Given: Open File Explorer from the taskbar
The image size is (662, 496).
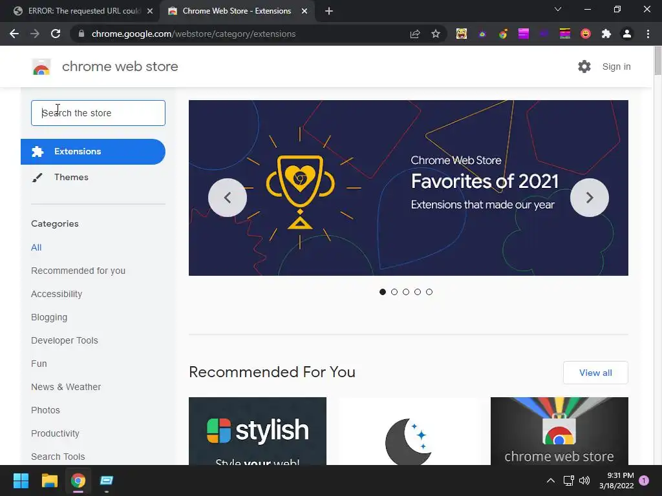Looking at the screenshot, I should [49, 480].
